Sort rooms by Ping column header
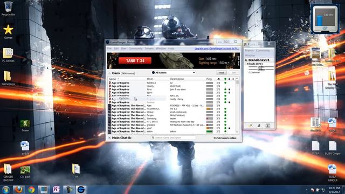The width and height of the screenshot is (345, 194). [x=209, y=79]
